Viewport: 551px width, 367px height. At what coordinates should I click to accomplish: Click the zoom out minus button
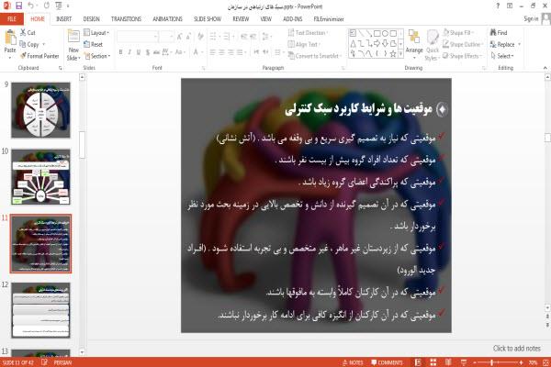click(475, 362)
